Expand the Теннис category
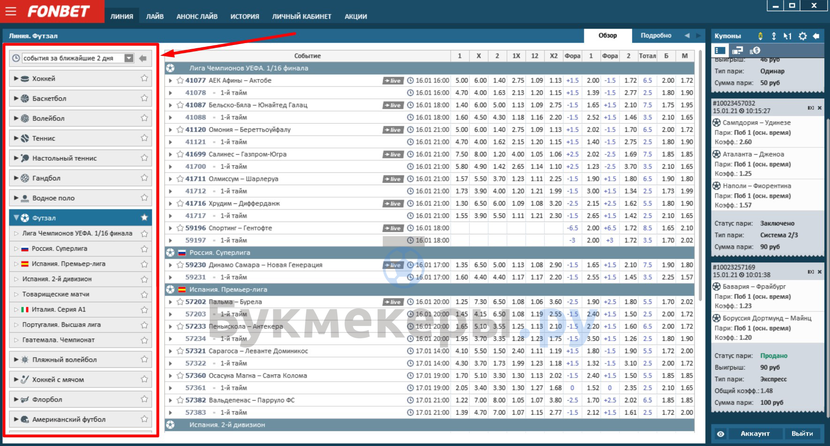 click(x=16, y=138)
